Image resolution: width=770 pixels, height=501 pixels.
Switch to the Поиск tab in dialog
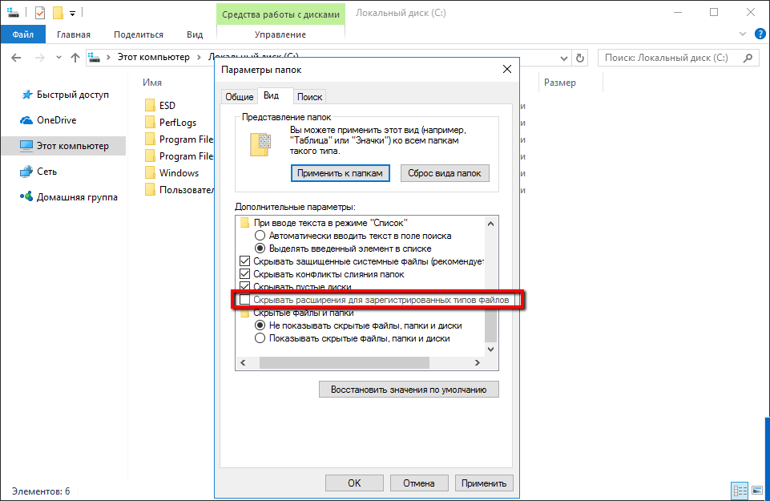point(309,97)
